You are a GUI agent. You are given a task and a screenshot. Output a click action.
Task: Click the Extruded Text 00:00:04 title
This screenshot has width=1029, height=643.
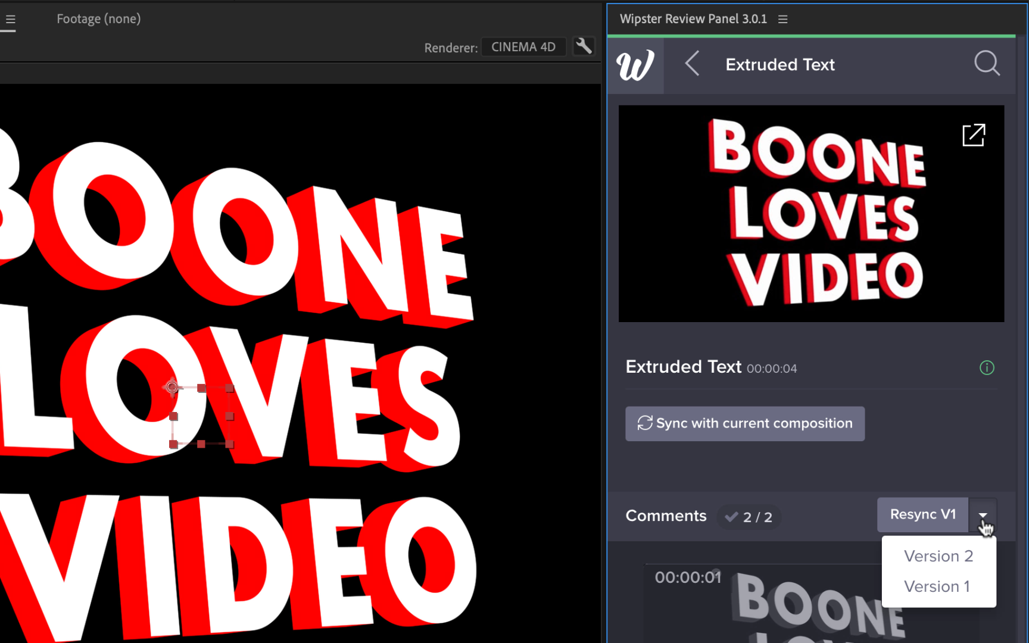click(x=711, y=367)
